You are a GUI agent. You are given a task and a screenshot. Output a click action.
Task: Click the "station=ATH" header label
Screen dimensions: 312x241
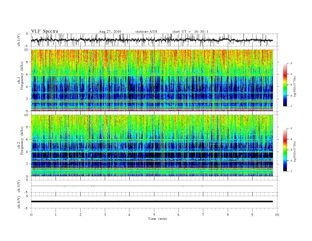(x=146, y=32)
